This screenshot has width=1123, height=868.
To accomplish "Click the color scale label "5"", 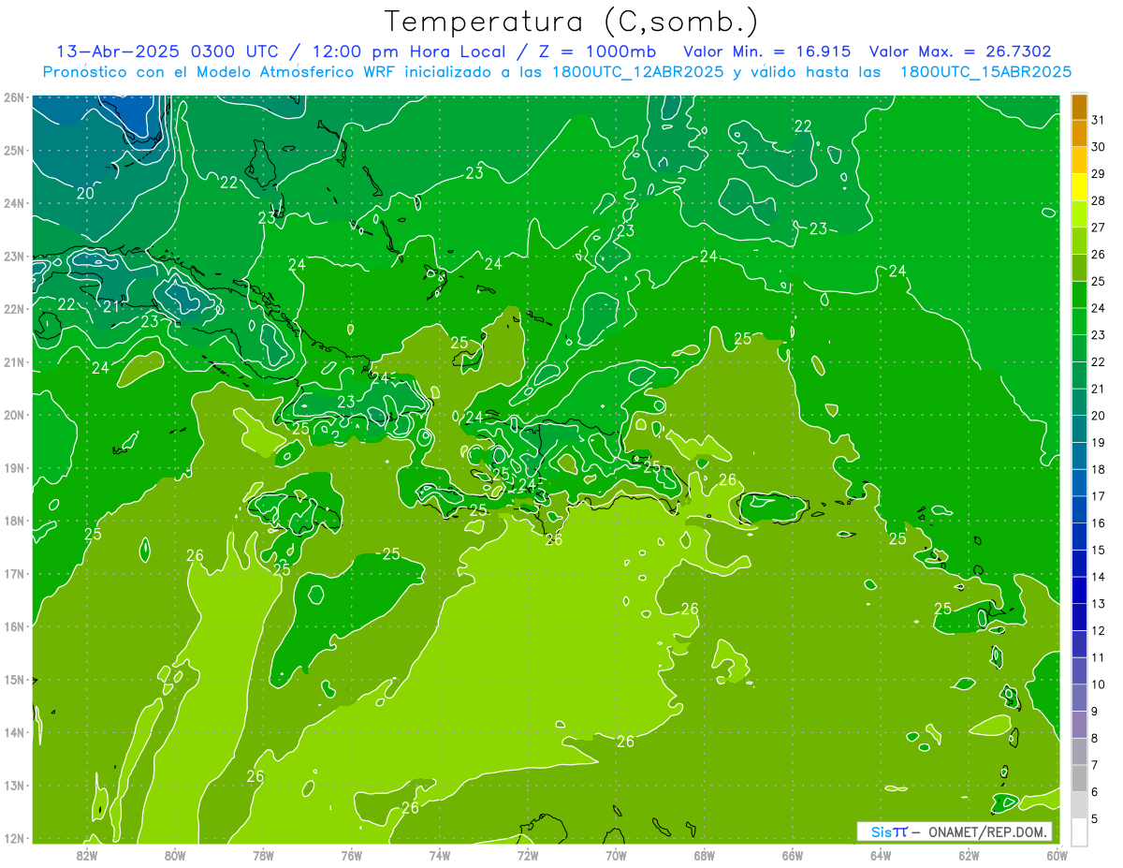I will tap(1094, 819).
